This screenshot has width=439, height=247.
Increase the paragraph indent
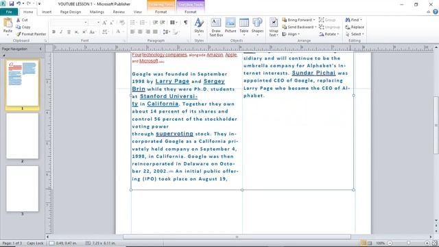(x=163, y=23)
